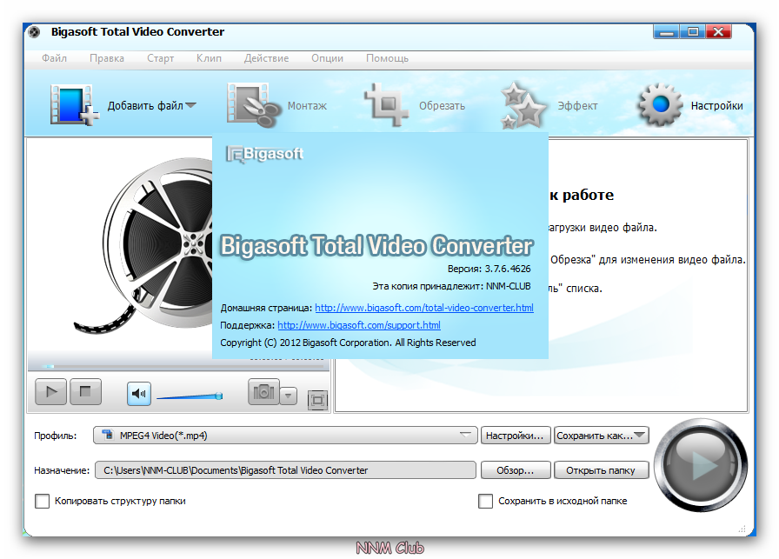Expand the snapshot options dropdown arrow
This screenshot has height=559, width=779.
pos(288,396)
